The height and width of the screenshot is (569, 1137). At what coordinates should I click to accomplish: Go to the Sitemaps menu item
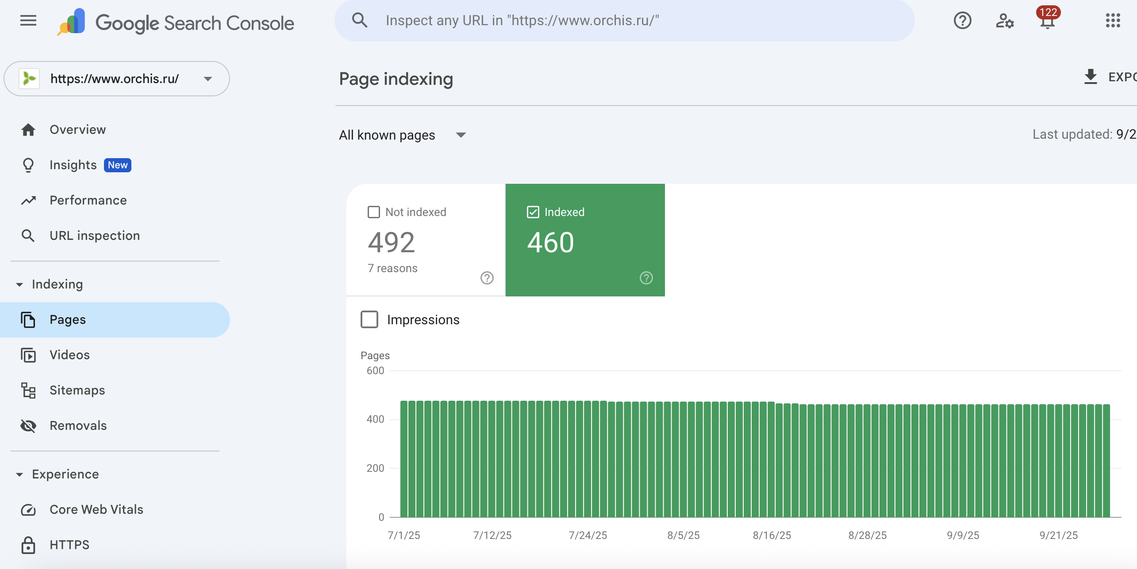point(77,390)
